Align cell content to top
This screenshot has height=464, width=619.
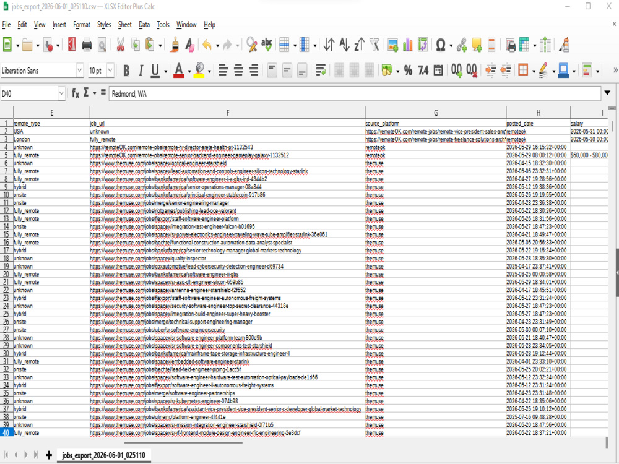coord(272,71)
